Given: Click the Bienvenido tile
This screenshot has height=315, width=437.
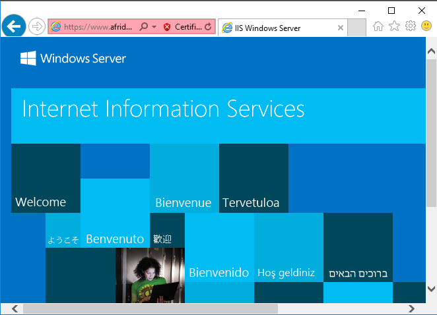Looking at the screenshot, I should [219, 248].
